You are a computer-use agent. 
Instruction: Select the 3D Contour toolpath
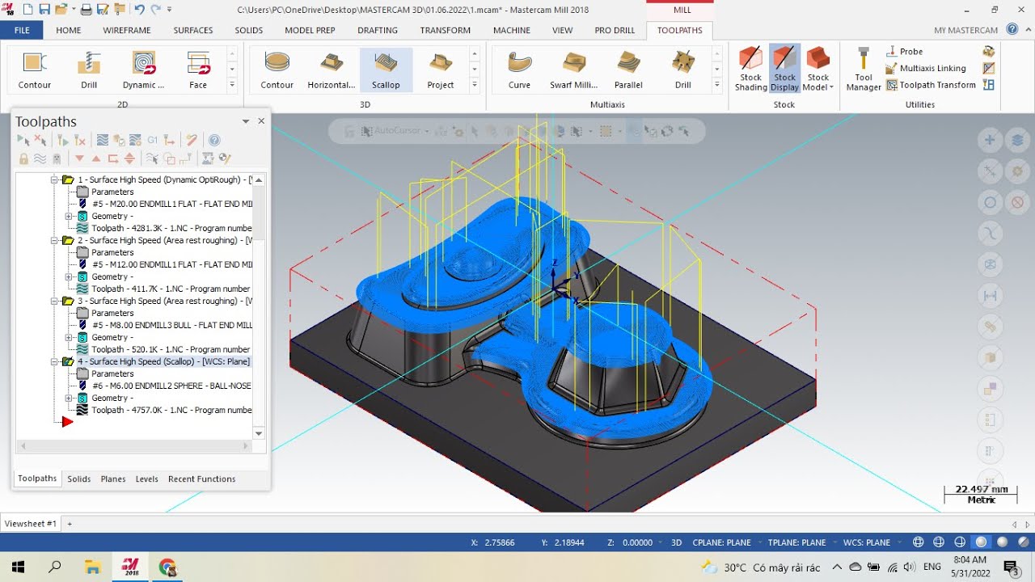[x=277, y=70]
